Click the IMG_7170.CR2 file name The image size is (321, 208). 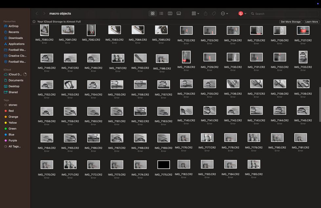(x=47, y=175)
